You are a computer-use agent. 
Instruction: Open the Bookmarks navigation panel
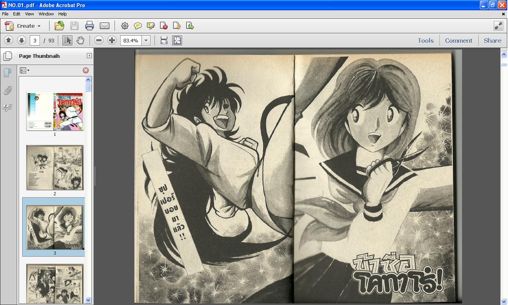tap(7, 73)
